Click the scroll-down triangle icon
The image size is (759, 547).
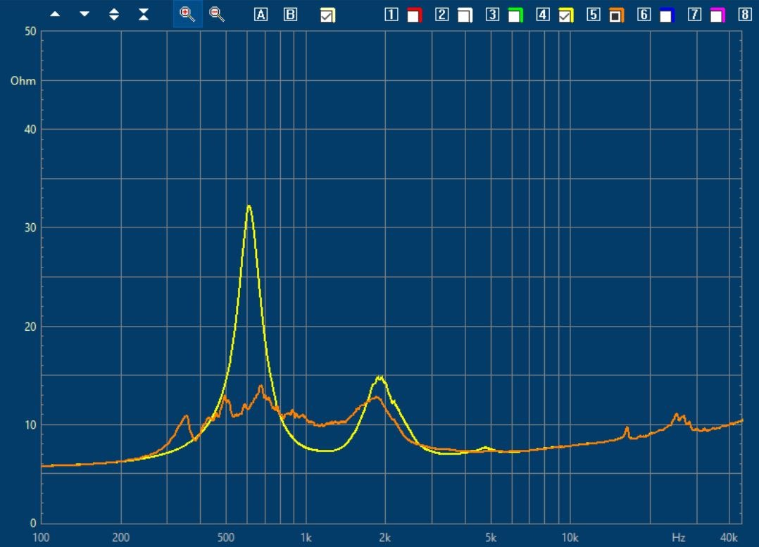point(84,15)
